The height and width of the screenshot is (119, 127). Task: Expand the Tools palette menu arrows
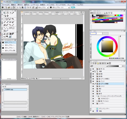[15, 11]
